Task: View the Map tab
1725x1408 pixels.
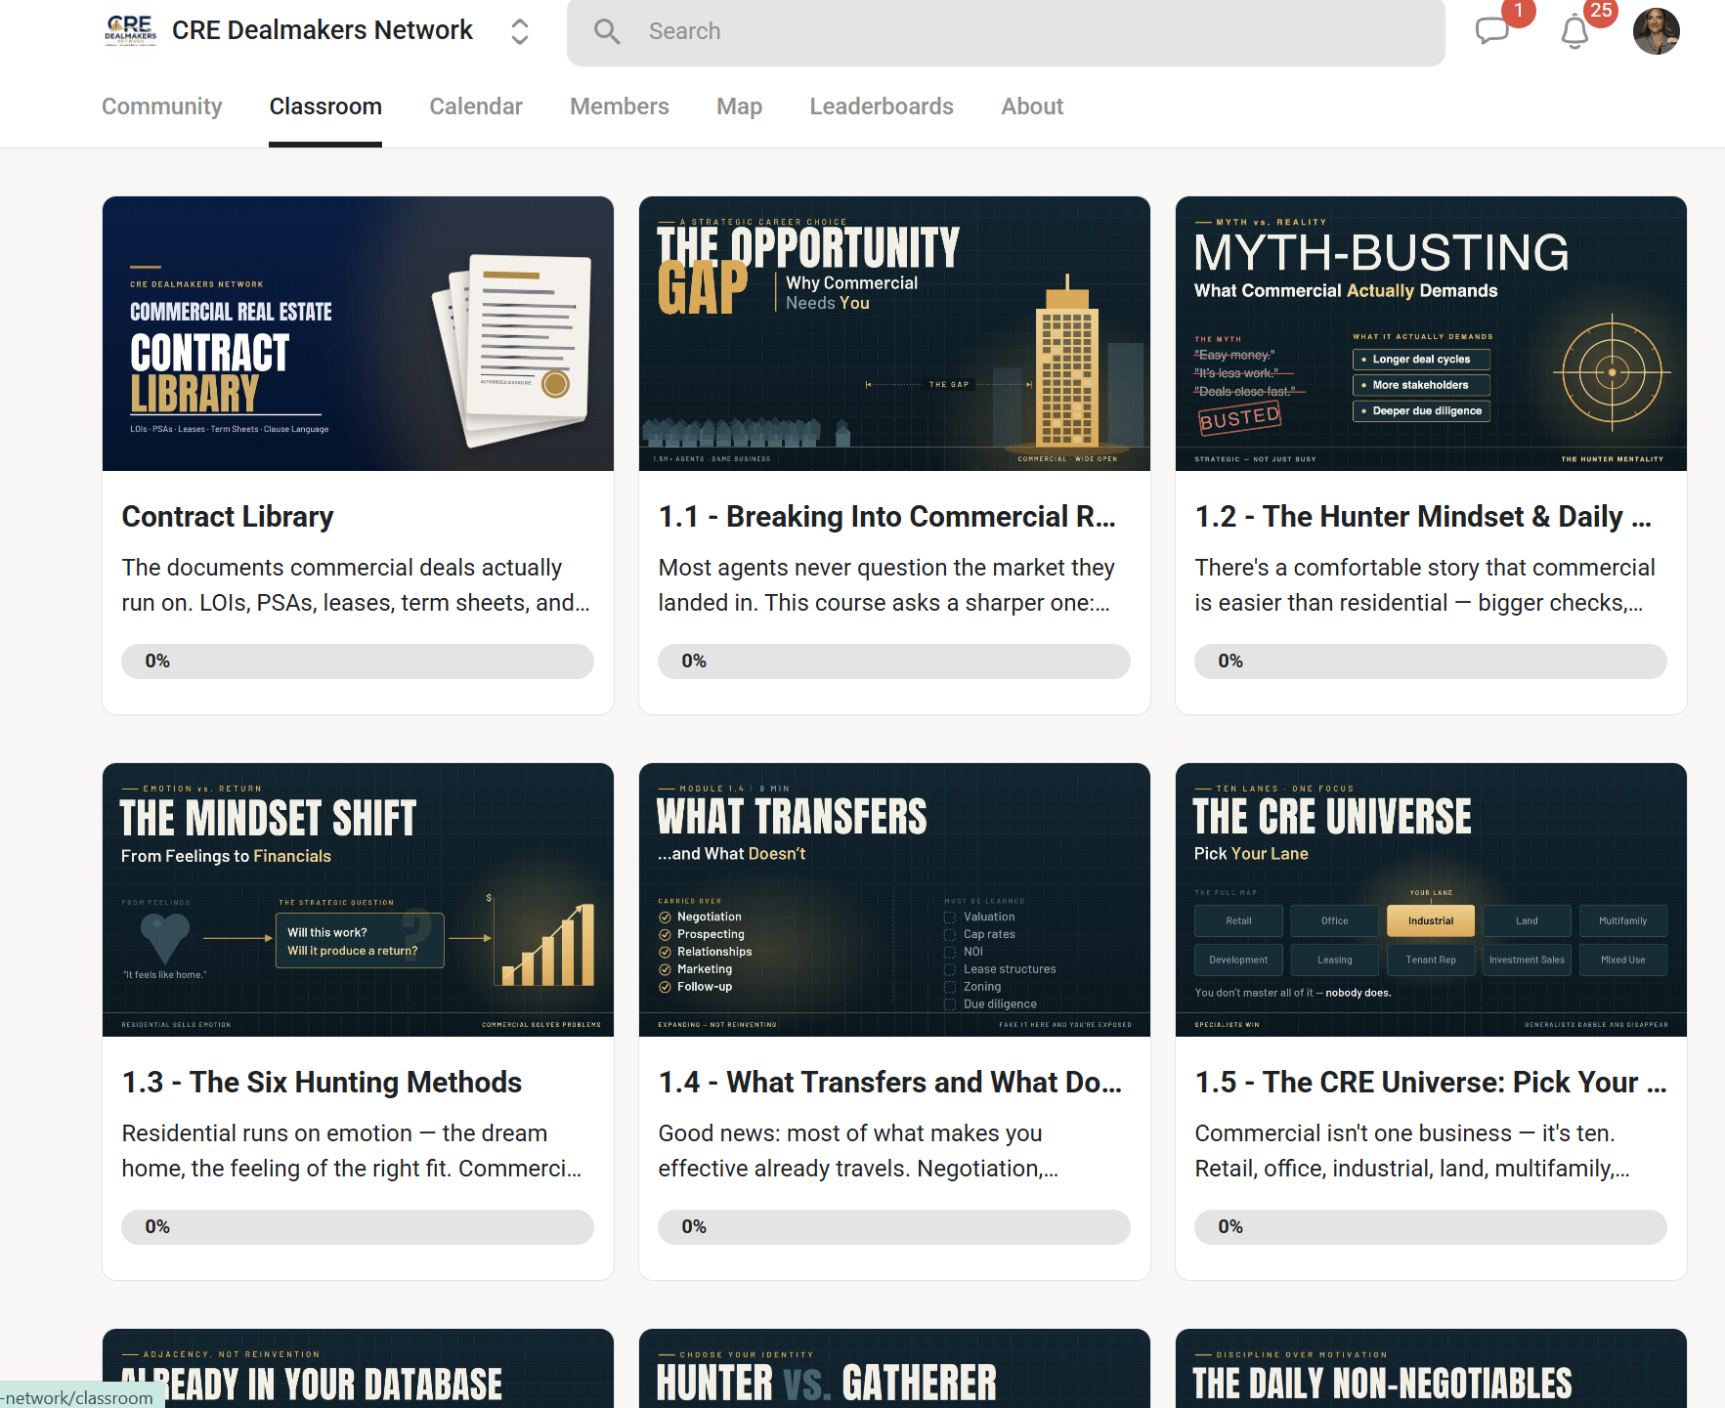Action: tap(739, 107)
